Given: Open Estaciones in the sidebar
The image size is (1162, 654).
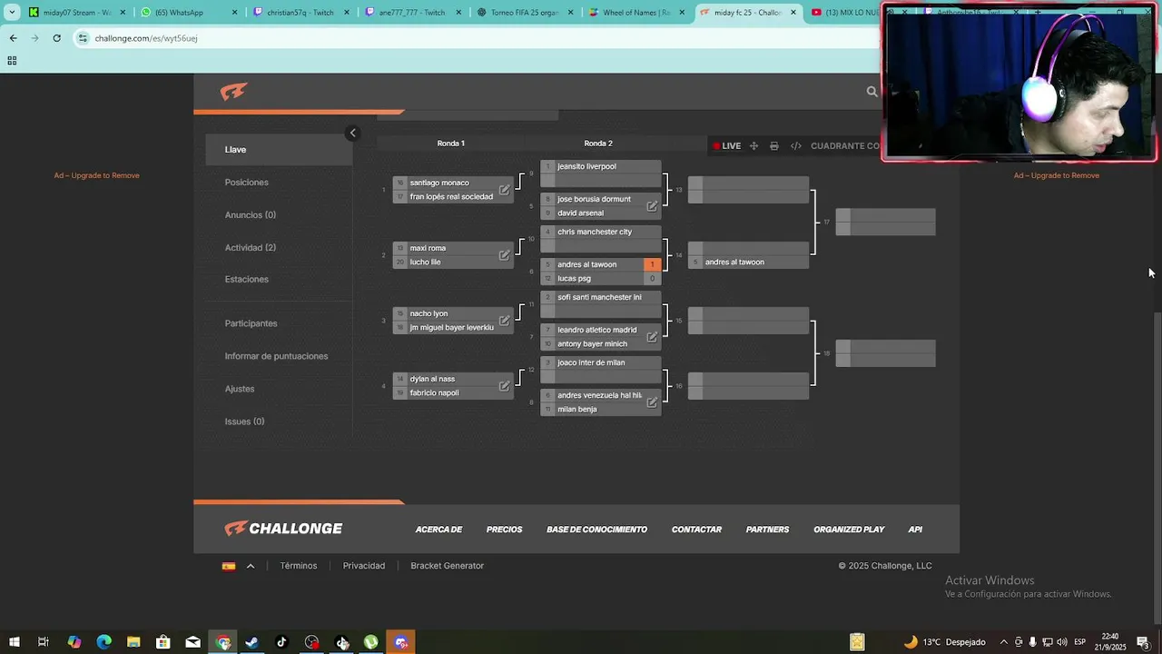Looking at the screenshot, I should point(247,280).
